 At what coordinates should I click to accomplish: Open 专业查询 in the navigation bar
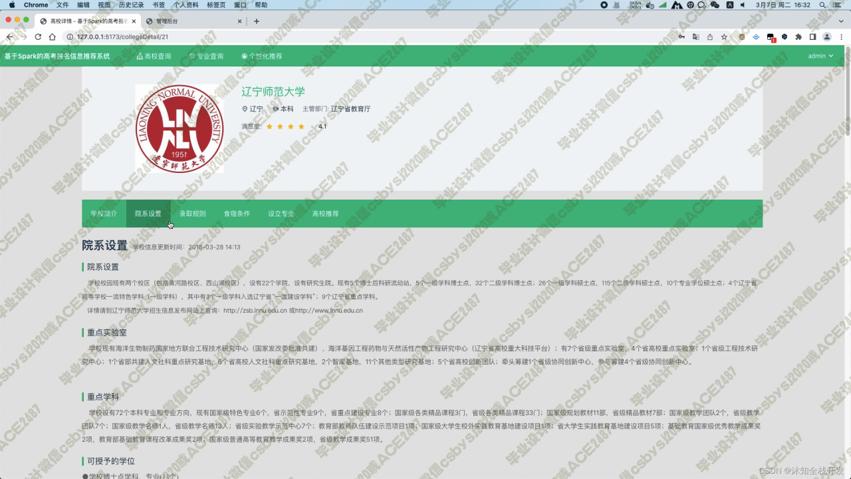tap(206, 56)
